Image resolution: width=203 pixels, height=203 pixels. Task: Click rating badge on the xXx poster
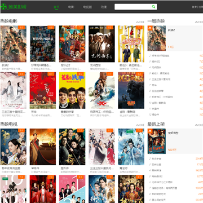(x=110, y=74)
